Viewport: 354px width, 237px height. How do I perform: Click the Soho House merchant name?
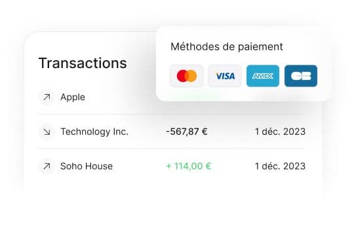(87, 166)
